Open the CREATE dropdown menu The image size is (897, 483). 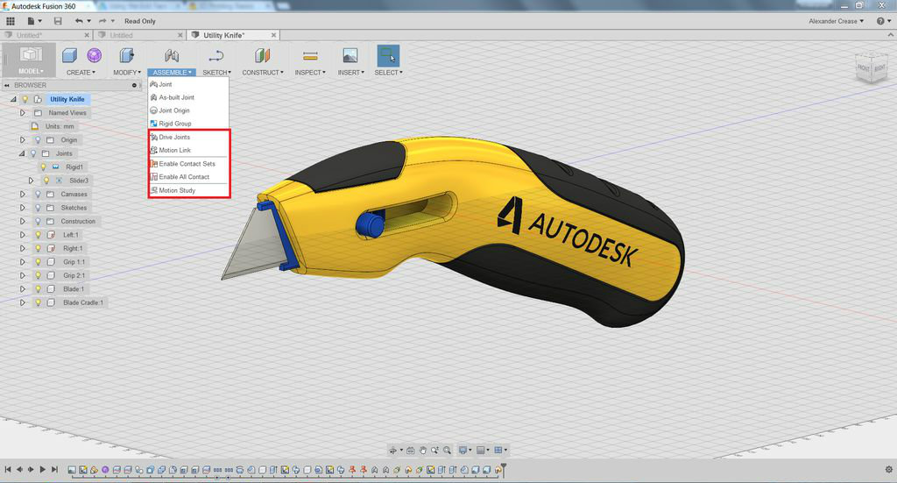[x=81, y=73]
